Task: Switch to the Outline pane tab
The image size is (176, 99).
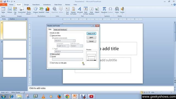Action: pos(12,19)
